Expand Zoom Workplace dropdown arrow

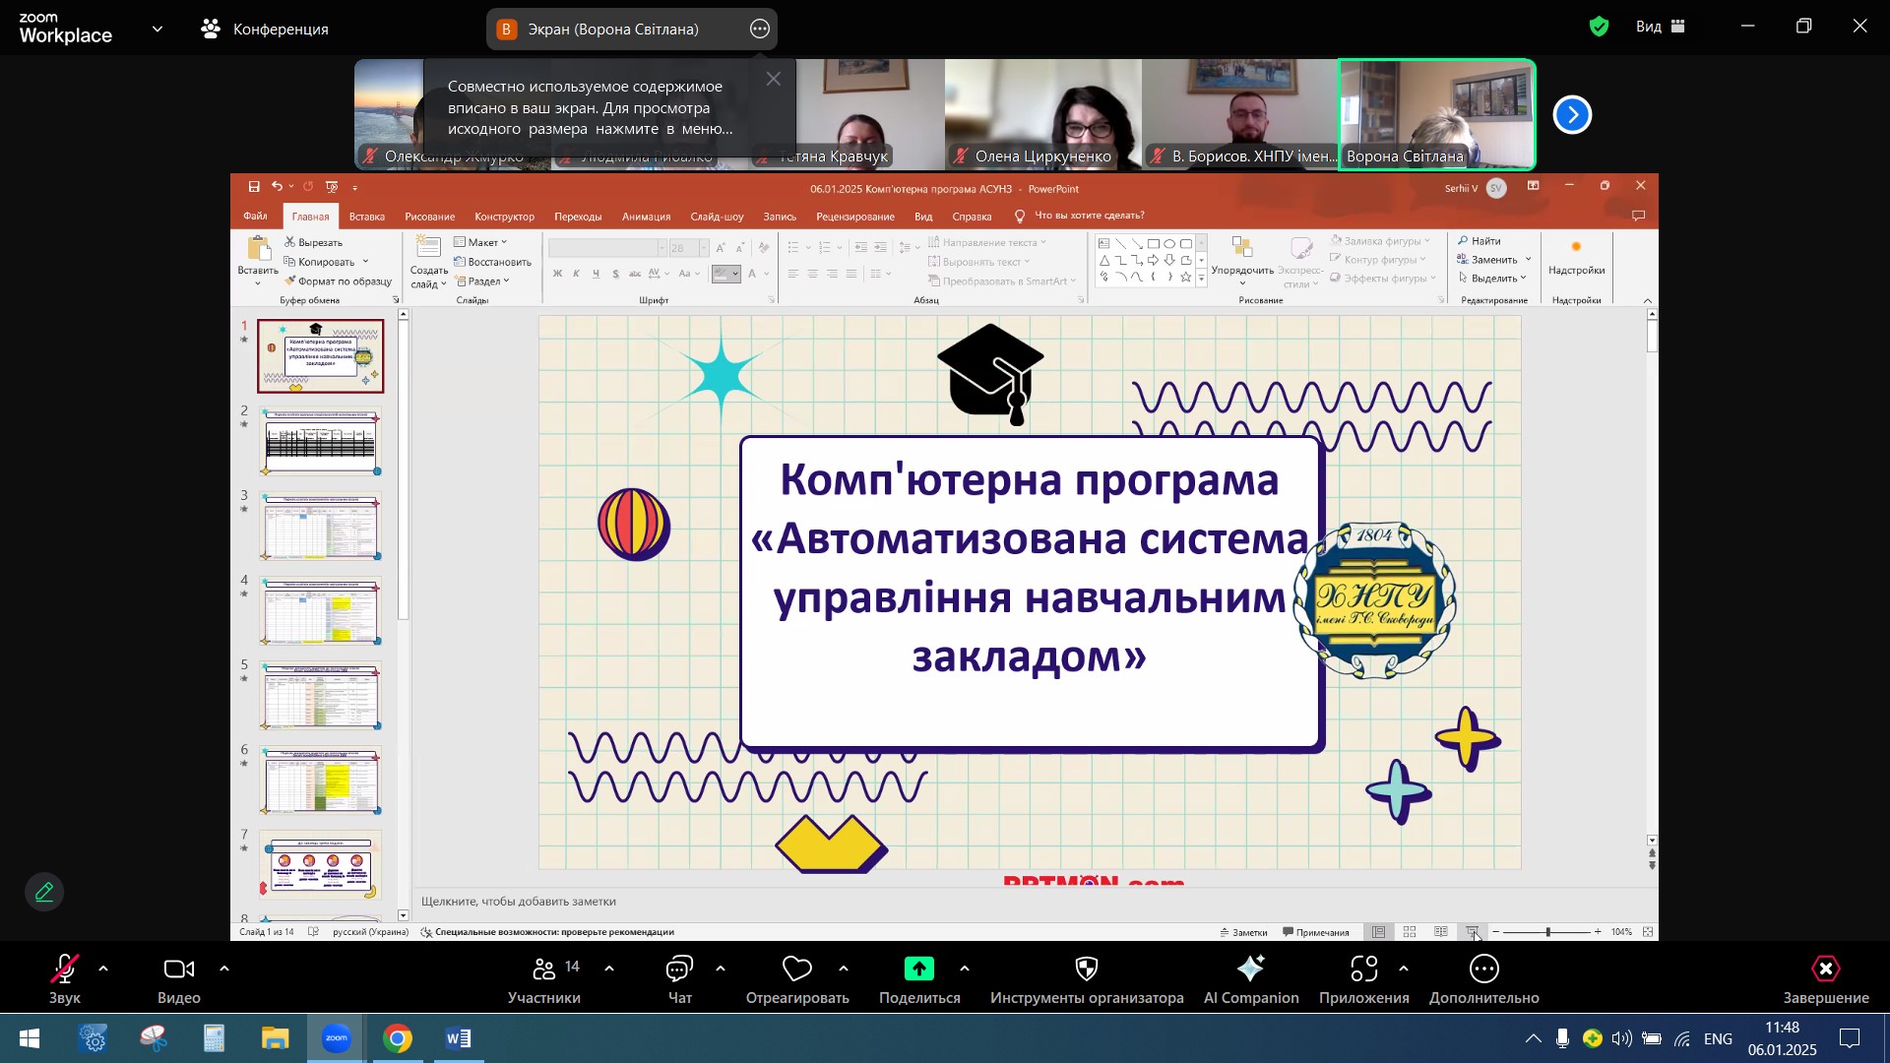(x=157, y=29)
